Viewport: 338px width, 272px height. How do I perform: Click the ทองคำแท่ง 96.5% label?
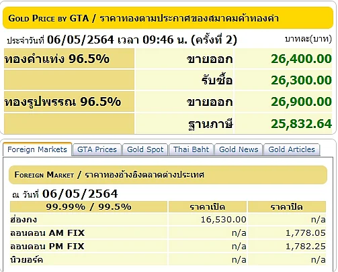[x=57, y=59]
